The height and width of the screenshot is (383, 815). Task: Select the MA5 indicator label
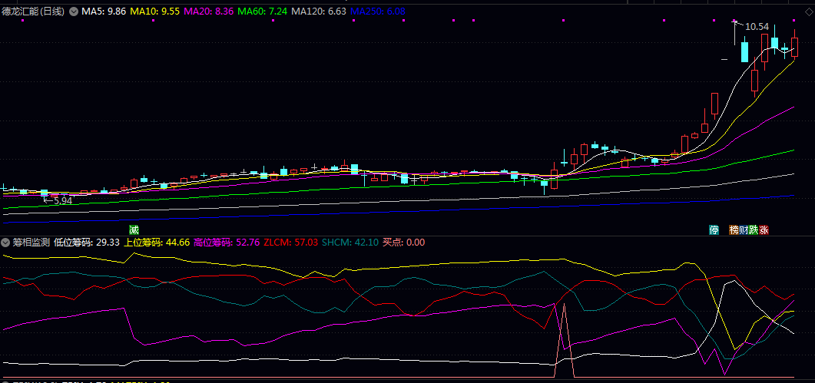click(x=104, y=12)
